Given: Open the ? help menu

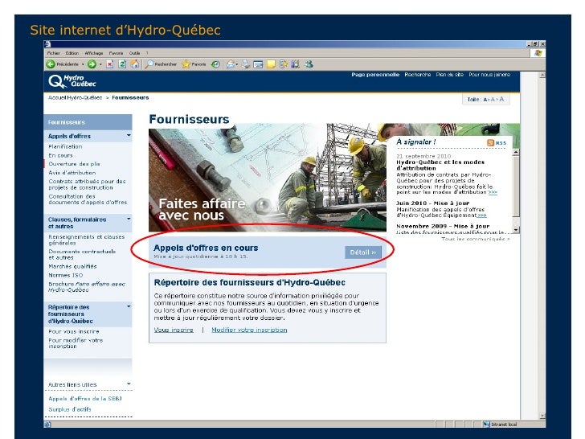Looking at the screenshot, I should coord(147,53).
